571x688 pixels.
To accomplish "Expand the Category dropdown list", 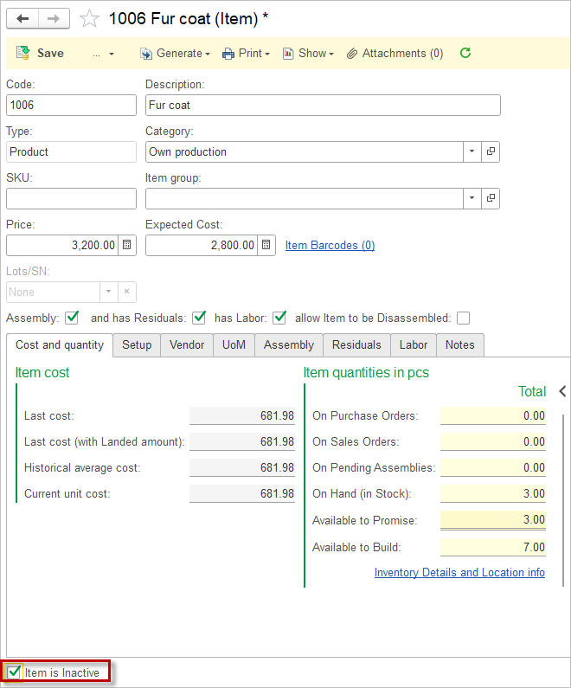I will (472, 151).
